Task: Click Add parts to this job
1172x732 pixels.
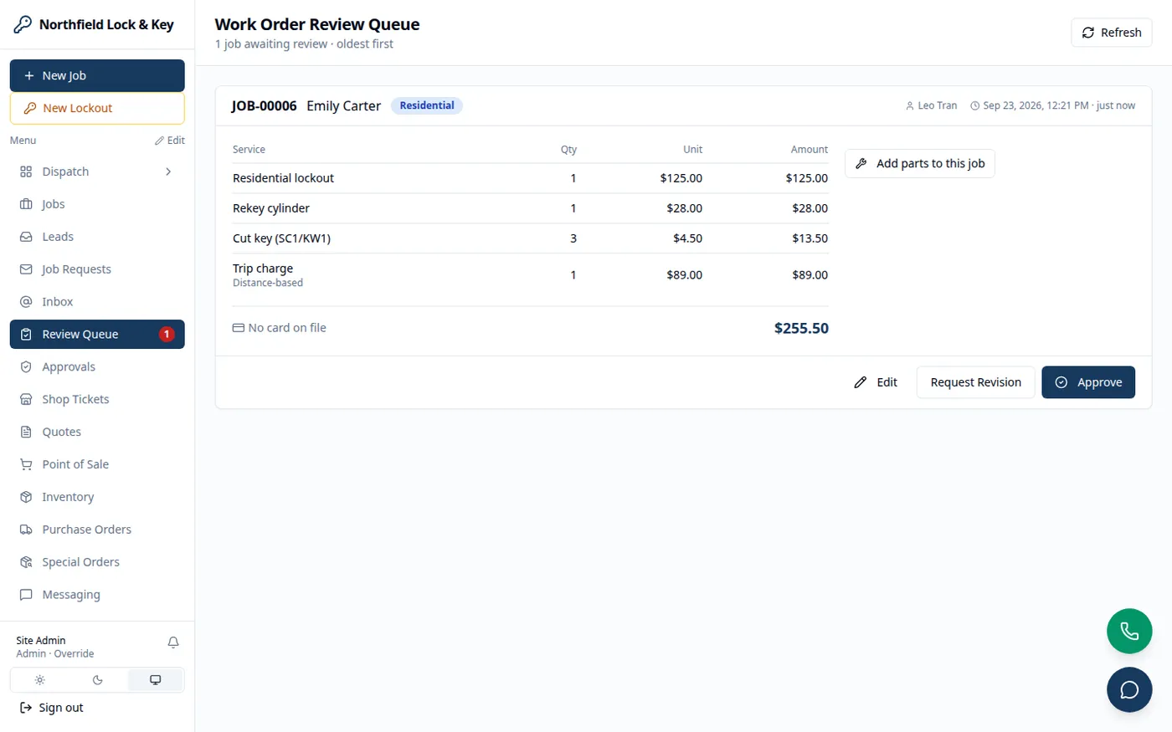Action: pyautogui.click(x=920, y=163)
